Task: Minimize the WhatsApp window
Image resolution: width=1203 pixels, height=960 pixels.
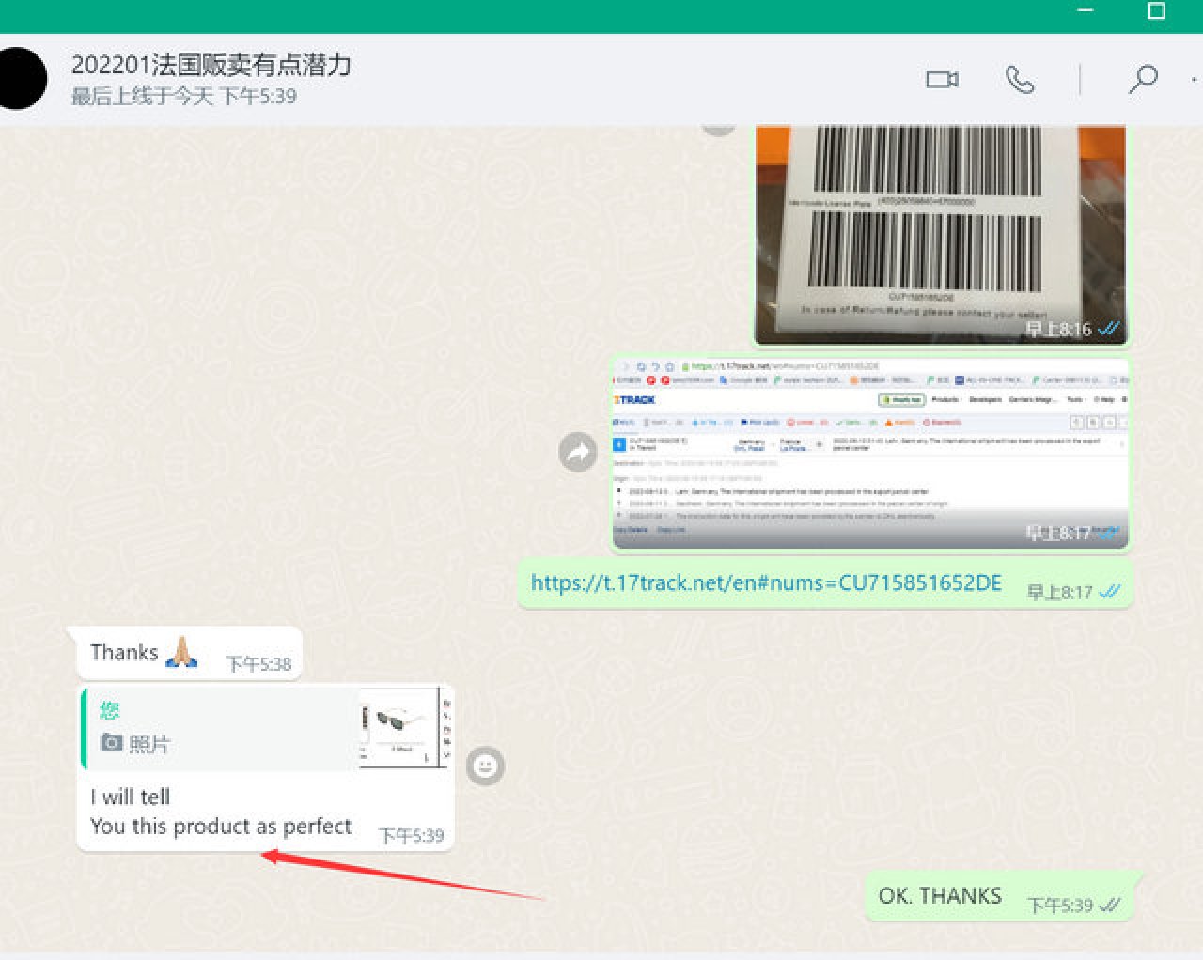Action: pos(1086,11)
